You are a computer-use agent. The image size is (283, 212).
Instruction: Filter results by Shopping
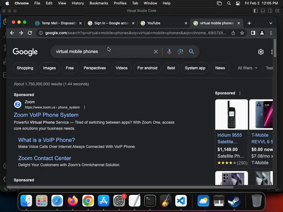(25, 68)
